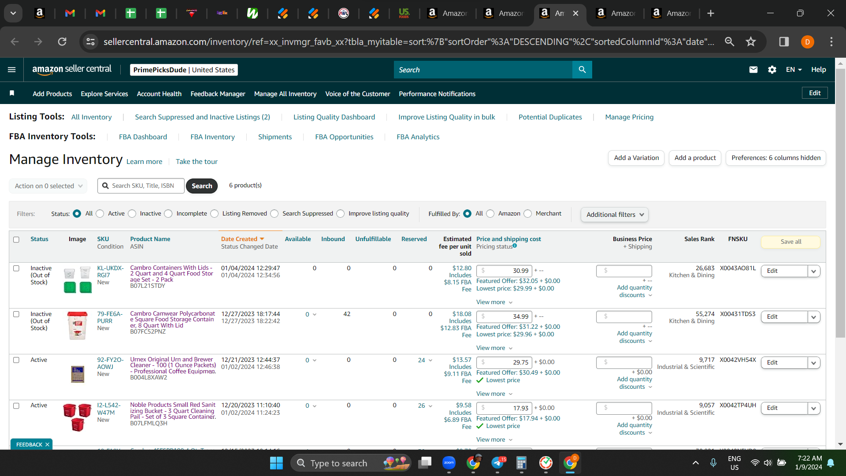The height and width of the screenshot is (476, 846).
Task: Open Telegram from the taskbar
Action: point(498,463)
